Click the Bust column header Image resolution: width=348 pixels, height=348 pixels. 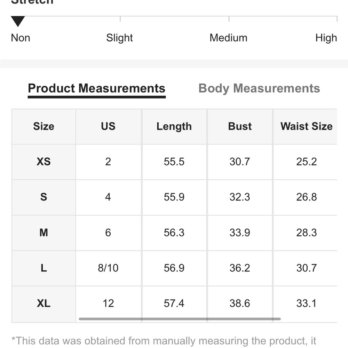[x=240, y=126]
